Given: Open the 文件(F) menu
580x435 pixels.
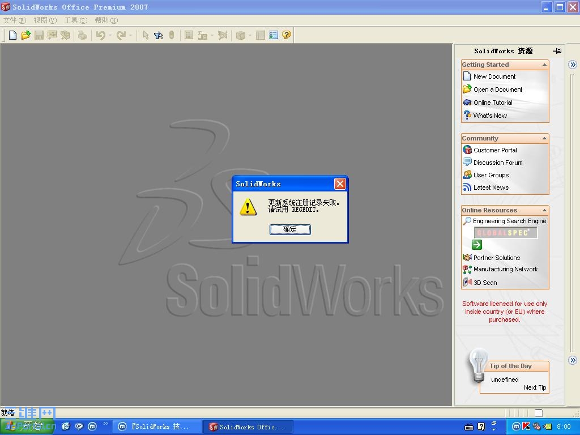Looking at the screenshot, I should click(15, 20).
